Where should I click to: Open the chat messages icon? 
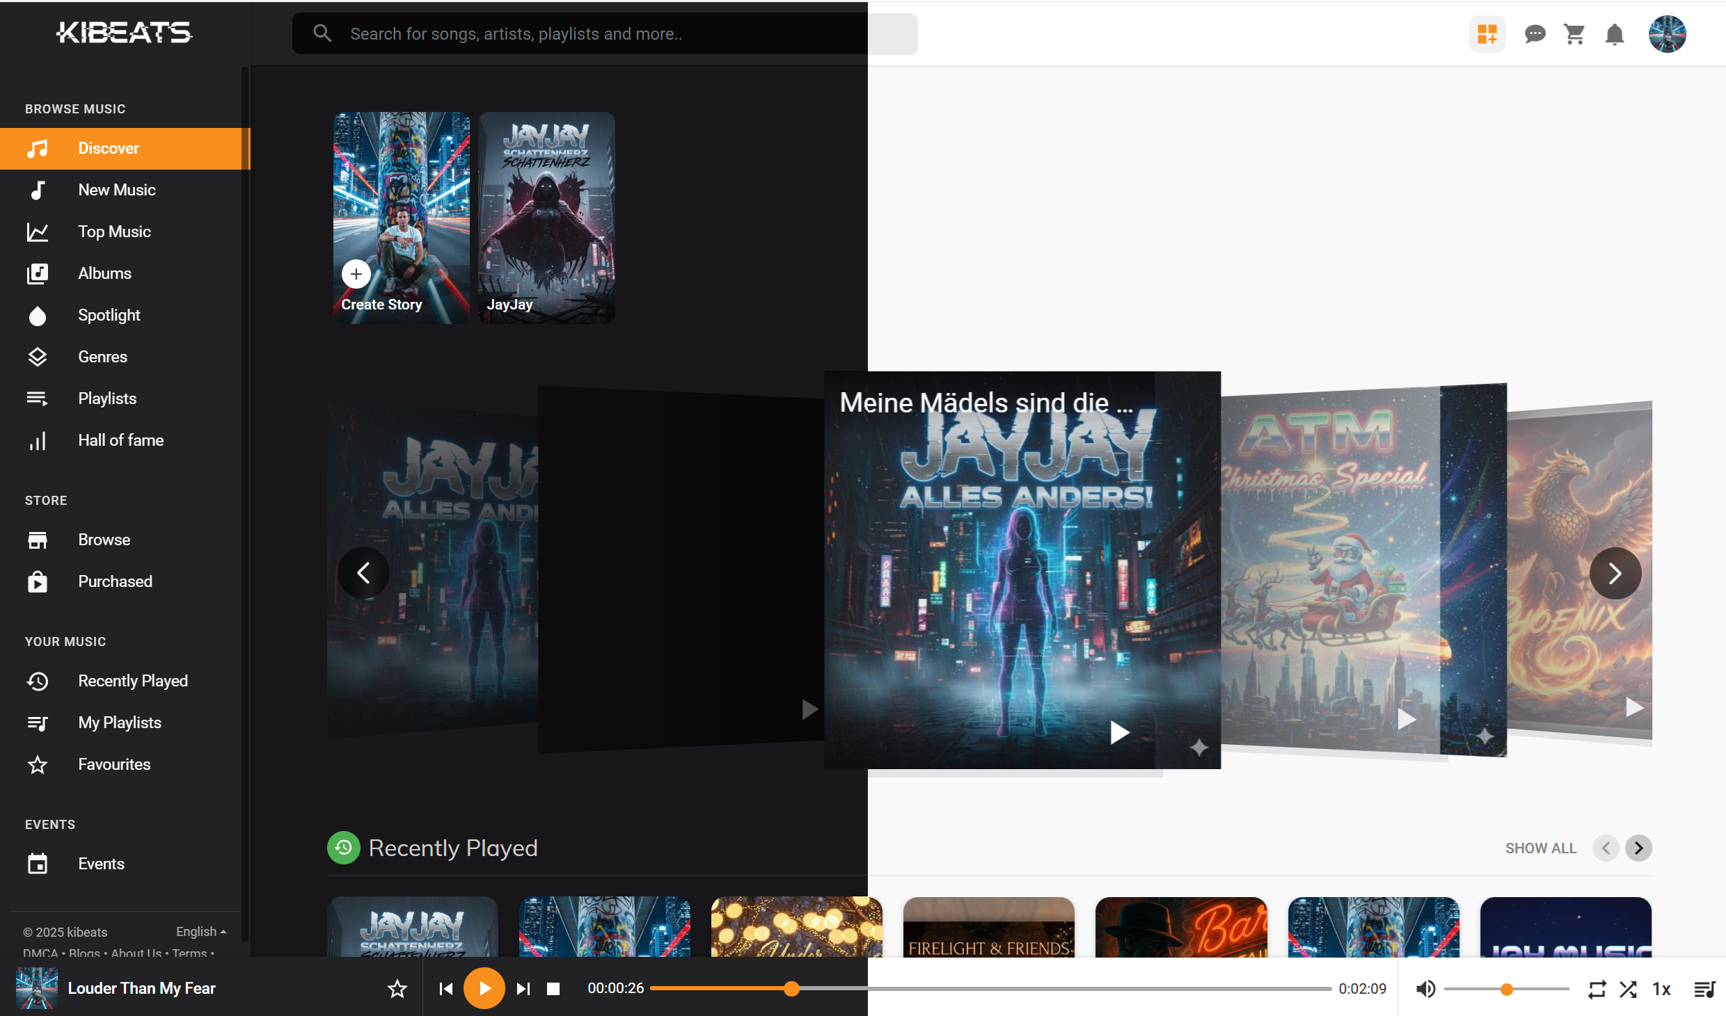[1535, 34]
